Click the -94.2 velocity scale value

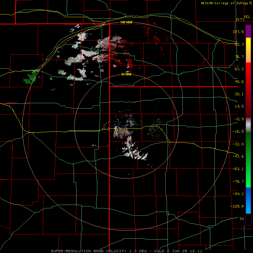[x=238, y=194]
